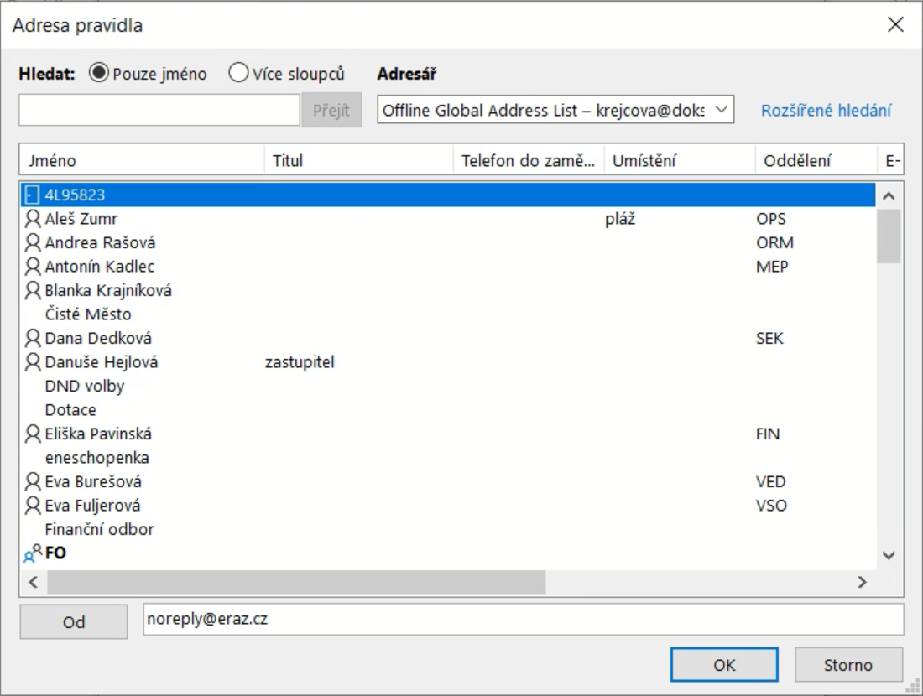Click the group icon next to FO
Screen dimensions: 923x696
click(x=33, y=553)
